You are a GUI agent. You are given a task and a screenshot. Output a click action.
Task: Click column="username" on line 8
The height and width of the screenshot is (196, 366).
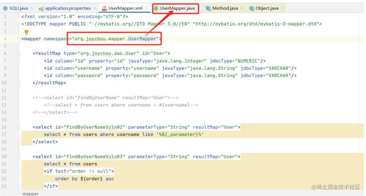79,68
